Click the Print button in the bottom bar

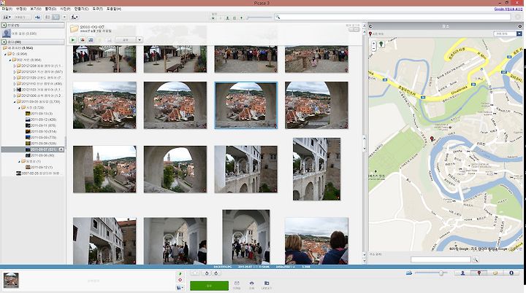(251, 285)
